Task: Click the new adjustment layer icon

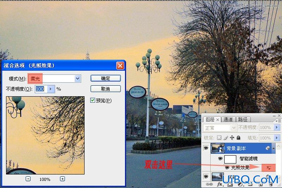Action: [x=240, y=184]
